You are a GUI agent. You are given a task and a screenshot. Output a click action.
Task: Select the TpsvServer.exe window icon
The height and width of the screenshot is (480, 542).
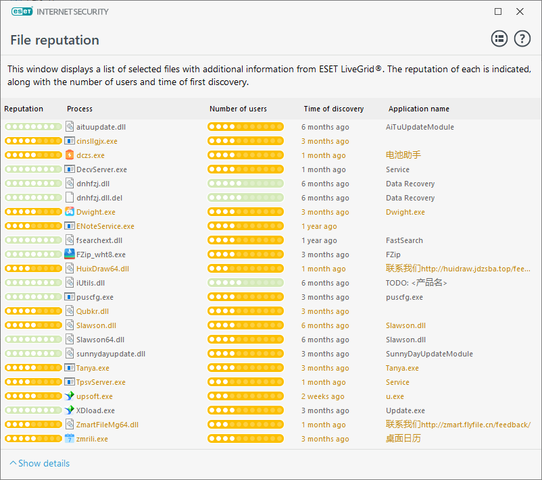(70, 381)
